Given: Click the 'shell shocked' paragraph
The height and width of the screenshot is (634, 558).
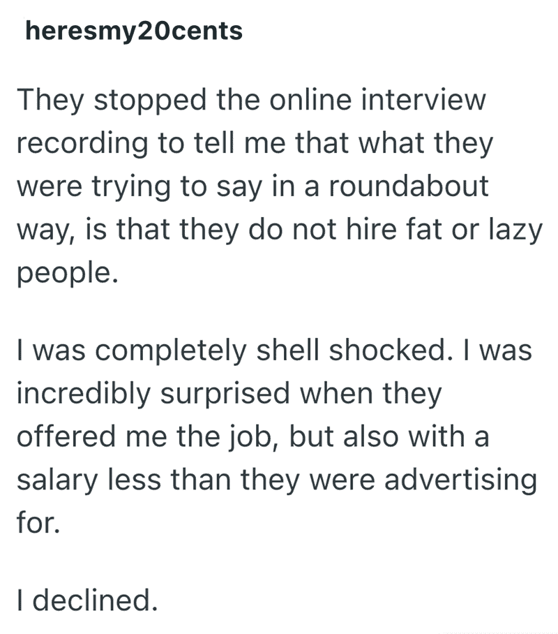Looking at the screenshot, I should 279,437.
